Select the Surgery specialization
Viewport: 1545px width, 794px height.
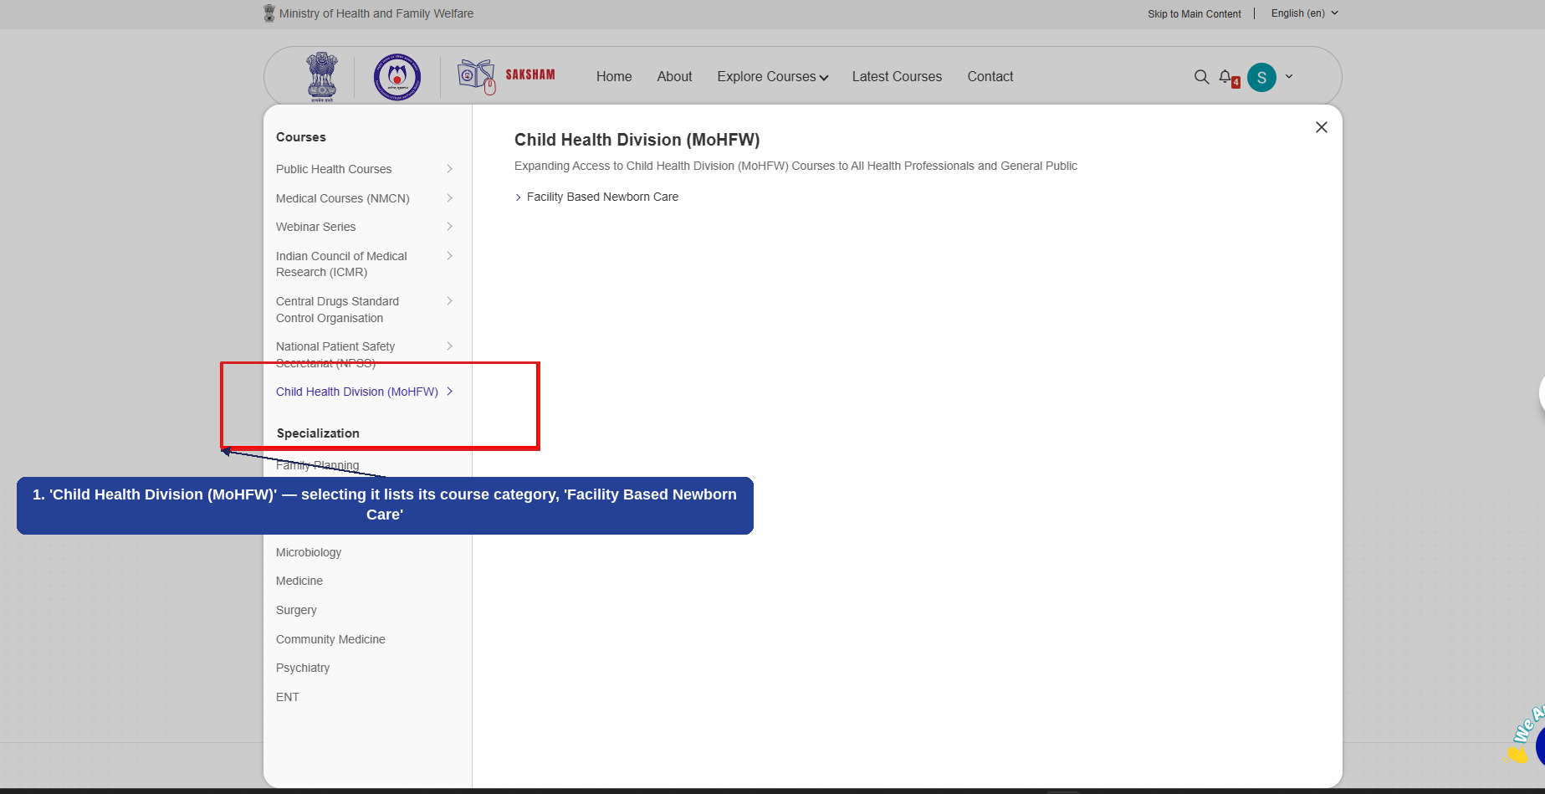[296, 610]
